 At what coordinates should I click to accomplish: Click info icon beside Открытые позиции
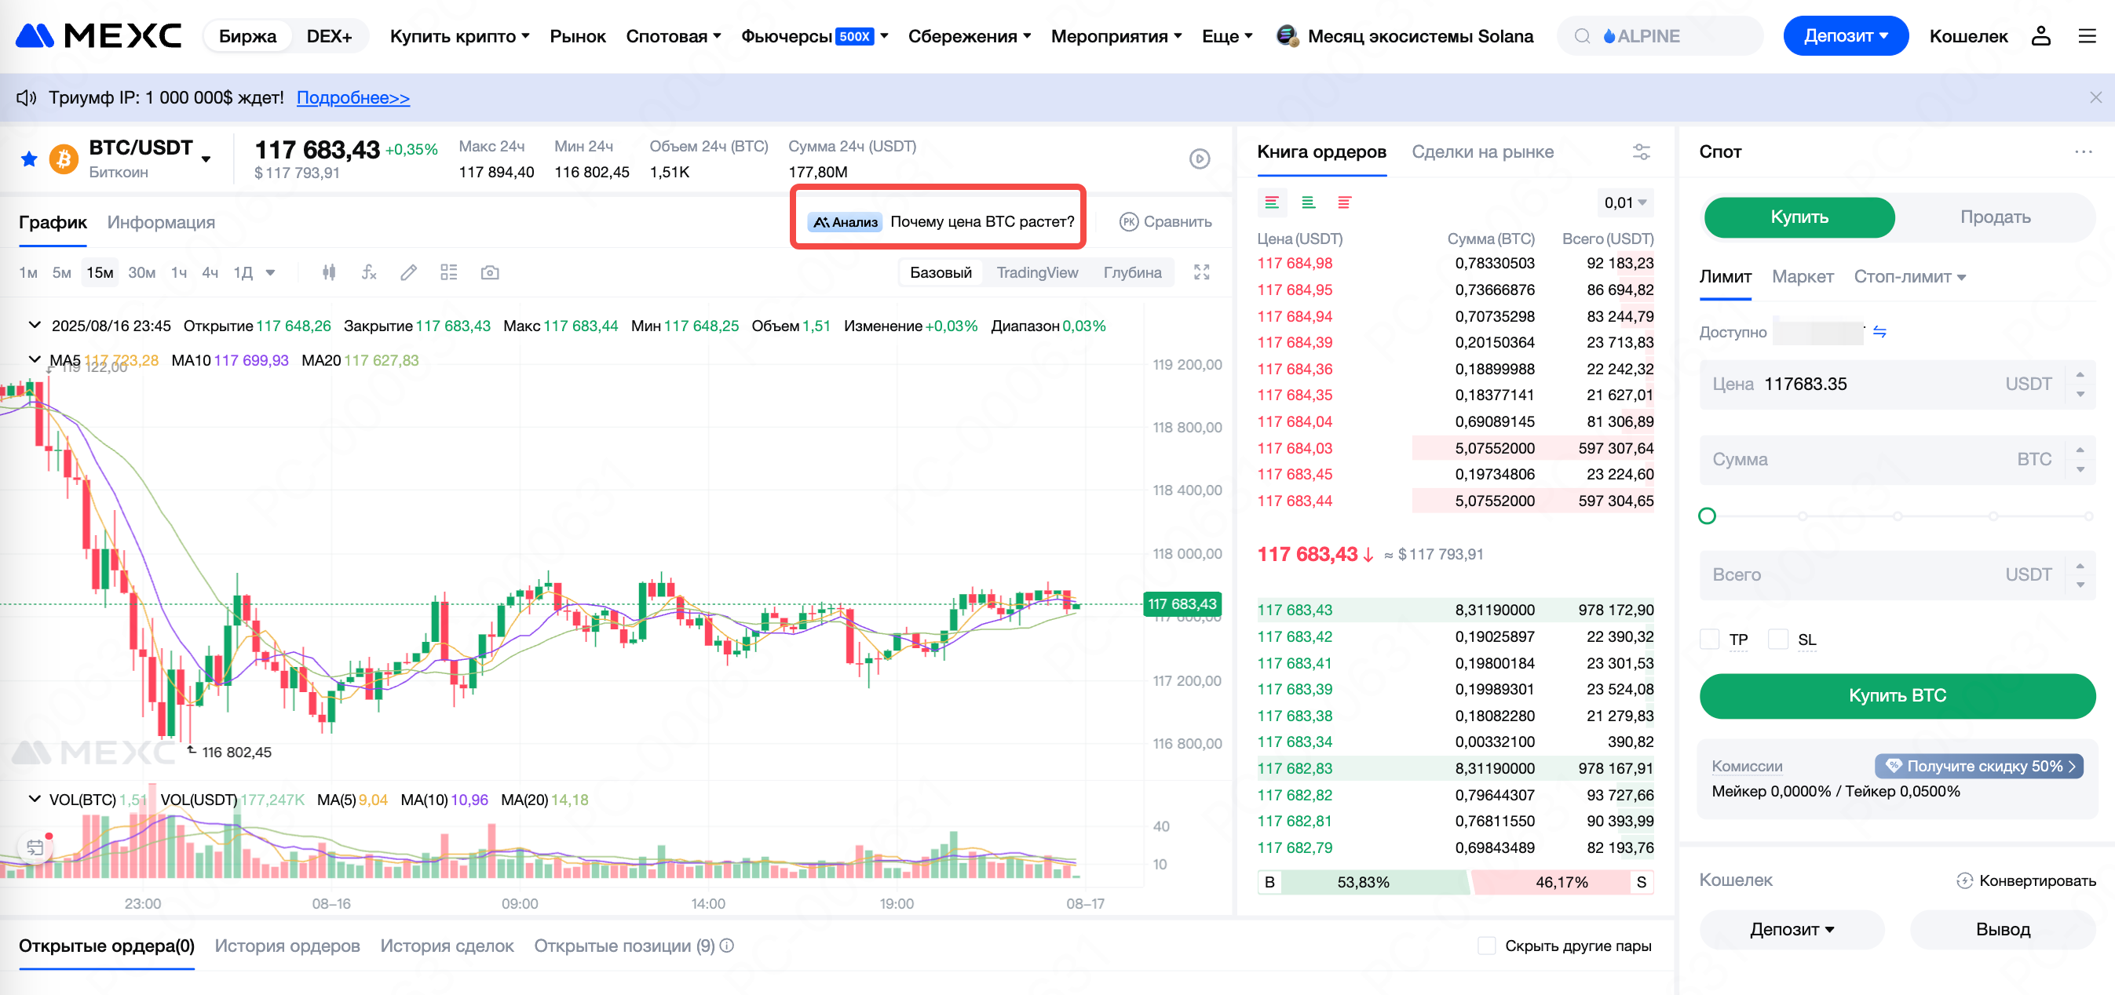tap(727, 946)
